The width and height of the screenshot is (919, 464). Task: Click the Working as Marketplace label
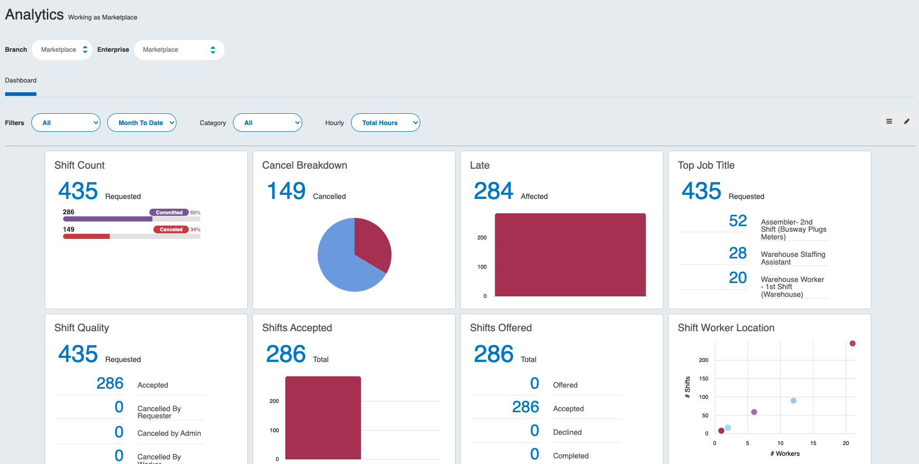click(103, 17)
